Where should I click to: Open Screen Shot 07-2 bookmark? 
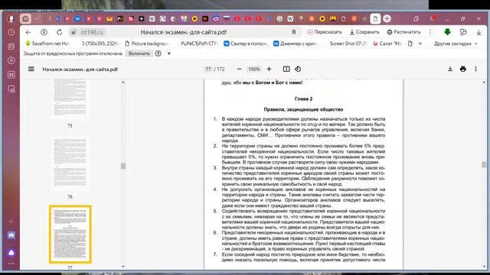348,44
